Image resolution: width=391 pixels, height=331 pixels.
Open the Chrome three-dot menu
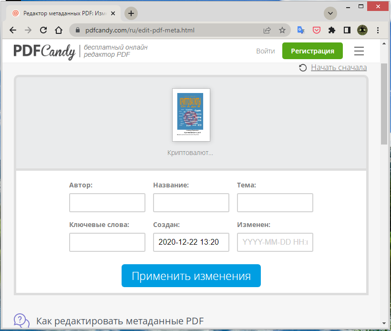(378, 30)
